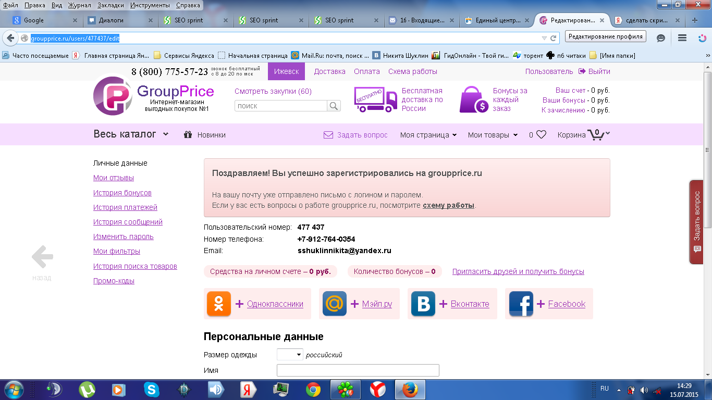Screen dimensions: 712x400
Task: Open Промо-коды in sidebar
Action: (x=114, y=281)
